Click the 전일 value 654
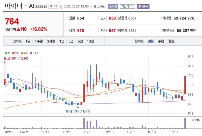 81,18
